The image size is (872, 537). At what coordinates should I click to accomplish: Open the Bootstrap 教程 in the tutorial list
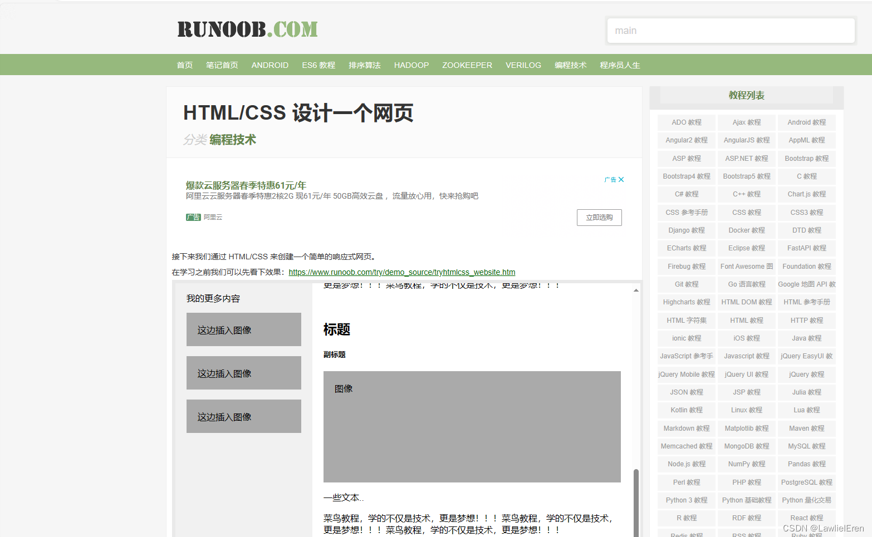pyautogui.click(x=806, y=158)
